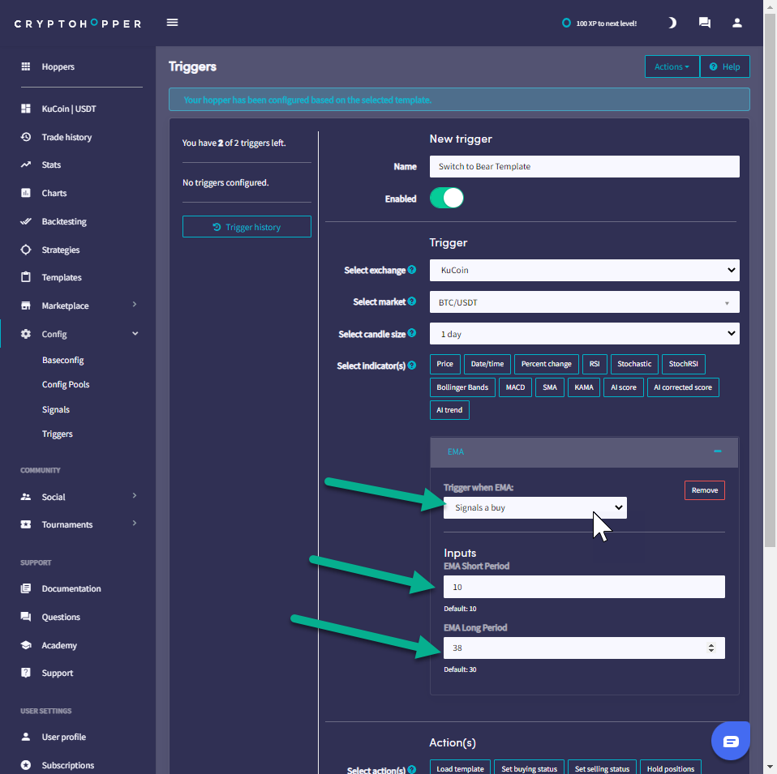Toggle dark mode moon icon
Viewport: 777px width, 774px height.
tap(672, 23)
